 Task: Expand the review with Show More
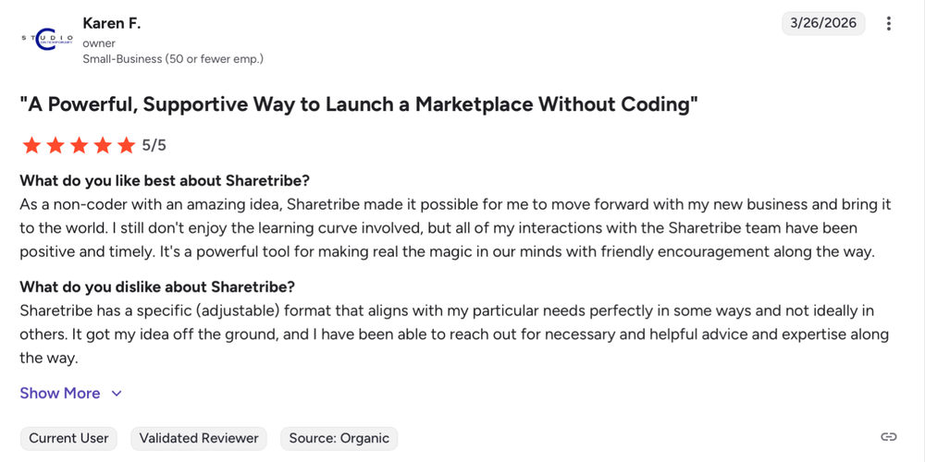coord(60,394)
